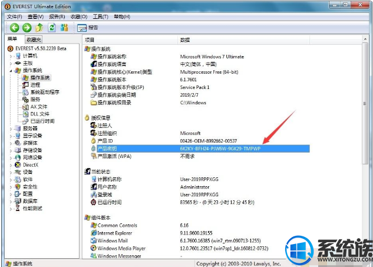Select the AX 文件 tree icon
Viewport: 373px width, 267px height.
coord(25,107)
